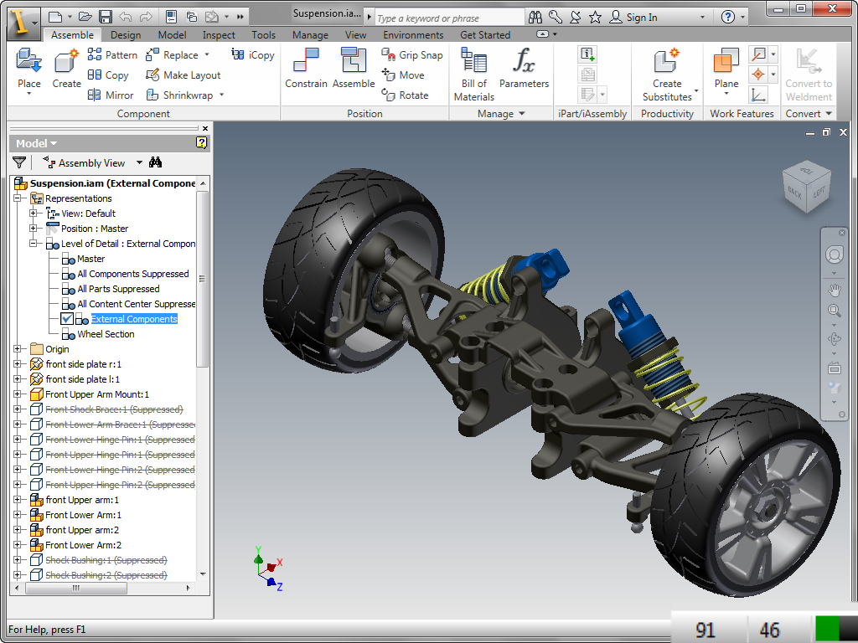Open the View menu tab
The height and width of the screenshot is (643, 858).
(355, 34)
